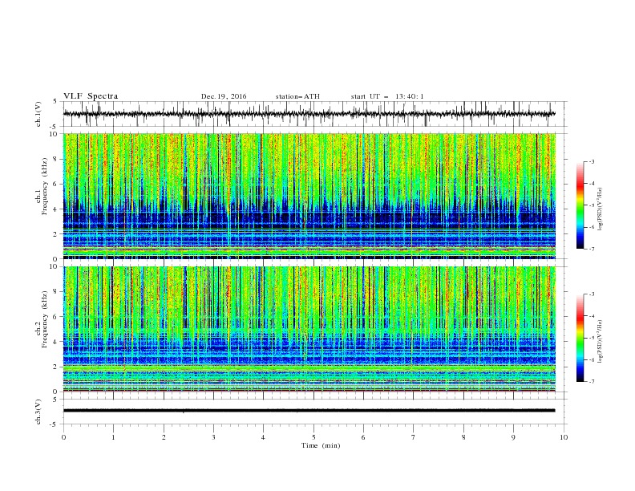Viewport: 635px width, 491px height.
Task: Click time axis tick label '3'
Action: (x=213, y=437)
